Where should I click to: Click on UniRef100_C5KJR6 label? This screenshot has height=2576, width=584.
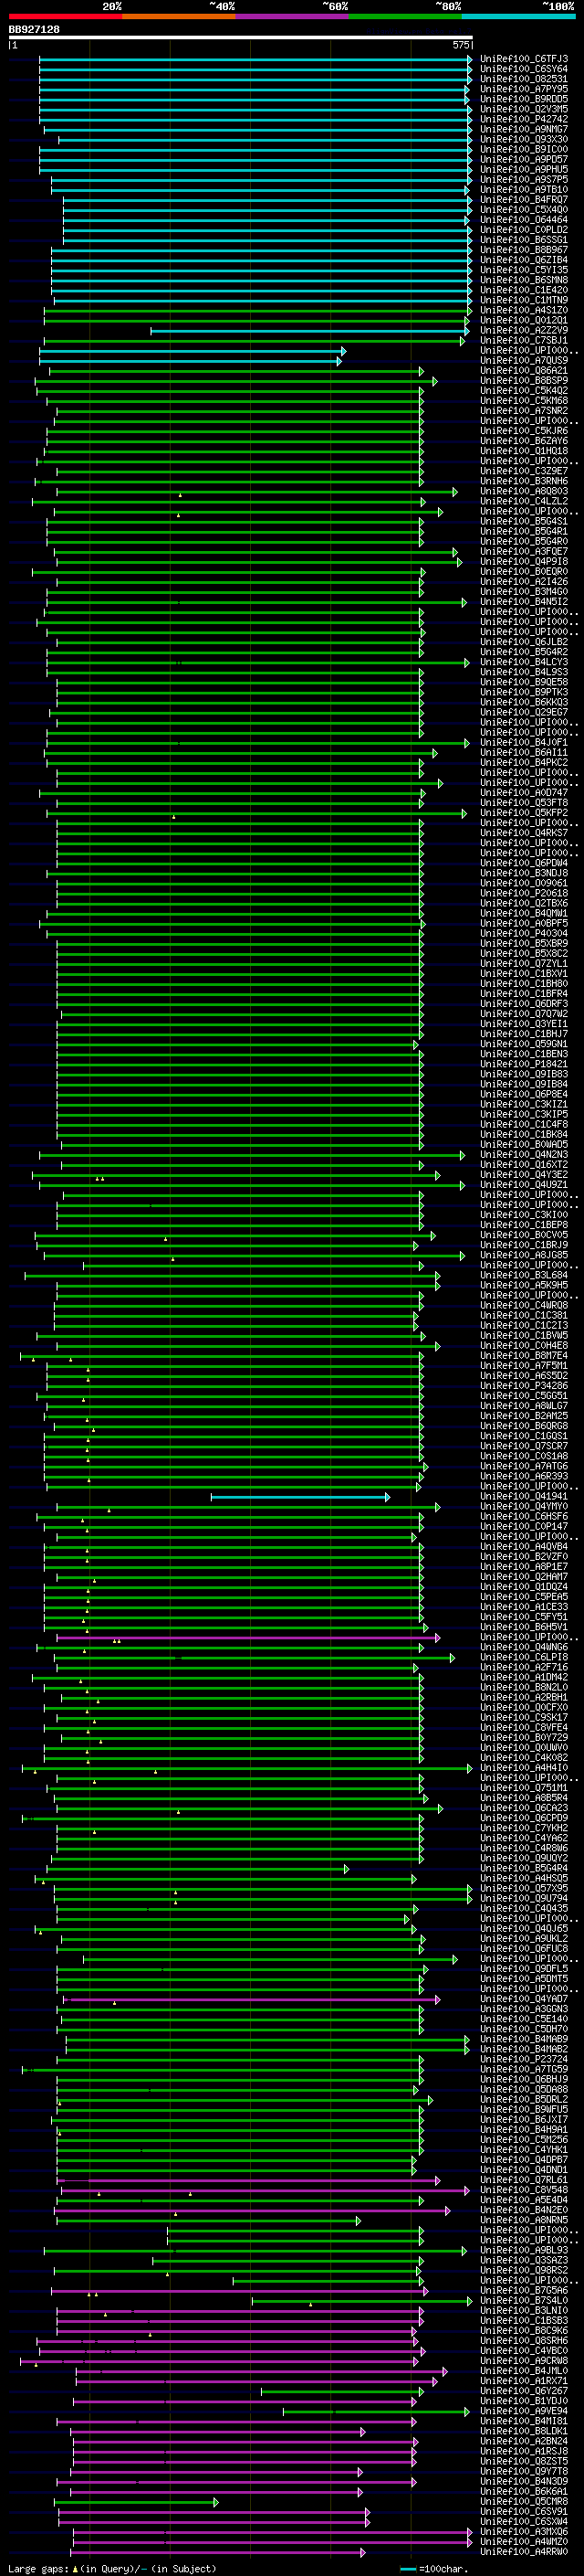point(524,431)
